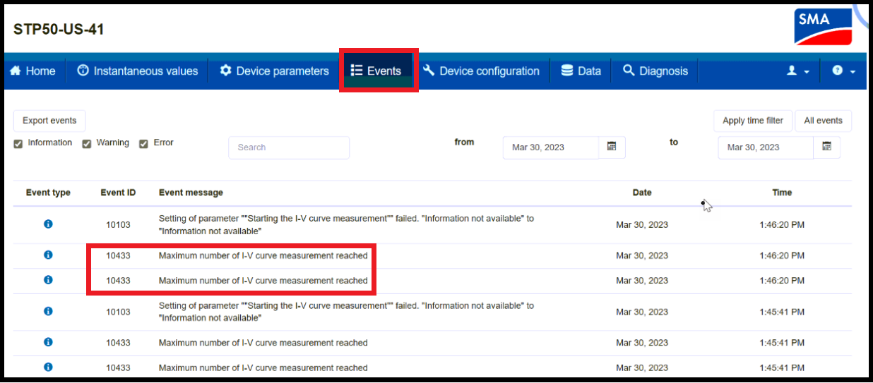Click the Apply time filter button
The height and width of the screenshot is (383, 873).
click(x=752, y=121)
